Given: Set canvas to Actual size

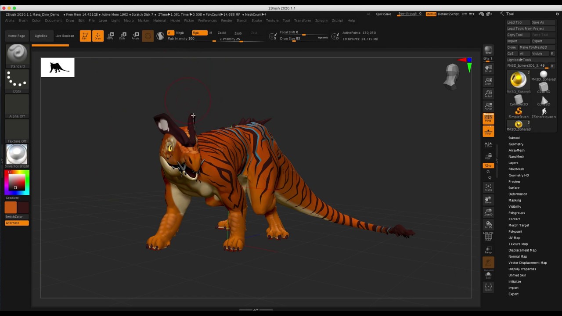Looking at the screenshot, I should tap(488, 93).
